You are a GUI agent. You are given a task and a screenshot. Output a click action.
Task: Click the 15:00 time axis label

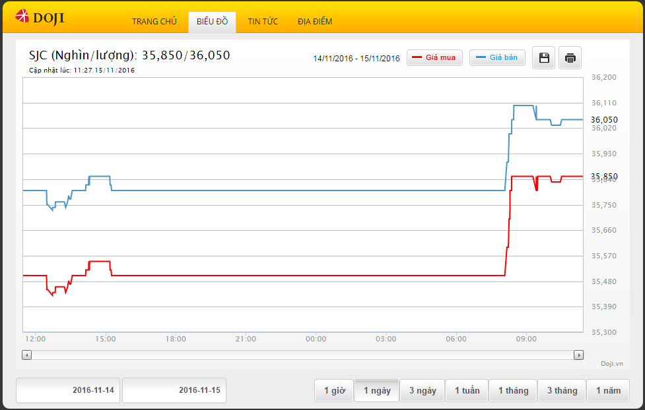tap(106, 339)
